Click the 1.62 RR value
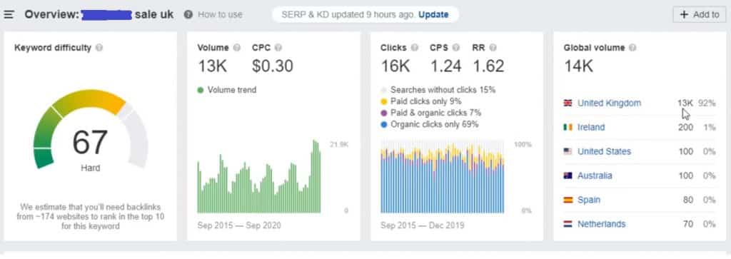 488,66
